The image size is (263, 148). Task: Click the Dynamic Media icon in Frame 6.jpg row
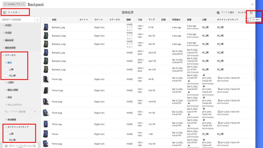coord(218,100)
